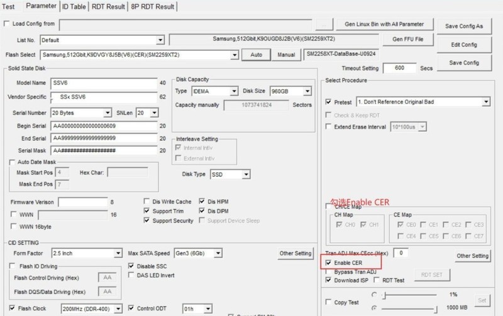The height and width of the screenshot is (316, 503).
Task: Switch to the Test tab
Action: click(x=8, y=6)
